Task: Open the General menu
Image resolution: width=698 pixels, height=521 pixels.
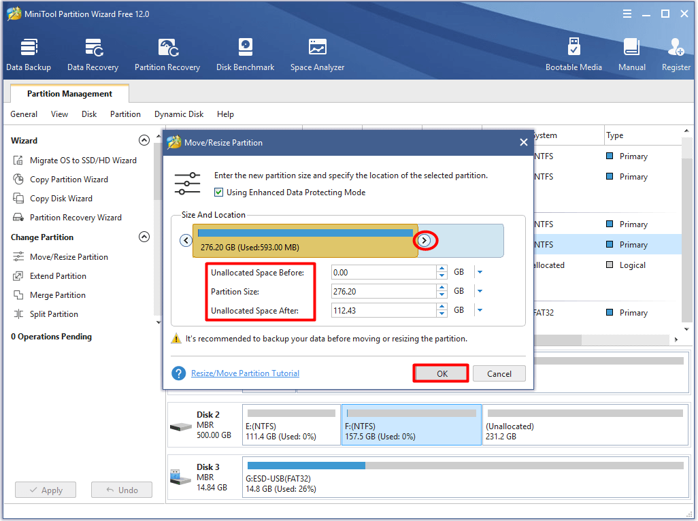Action: coord(24,114)
